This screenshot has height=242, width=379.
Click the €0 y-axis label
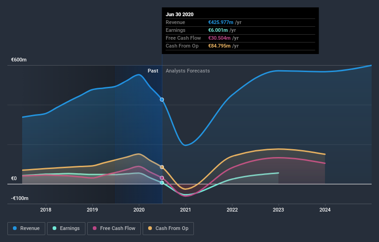[x=14, y=178]
